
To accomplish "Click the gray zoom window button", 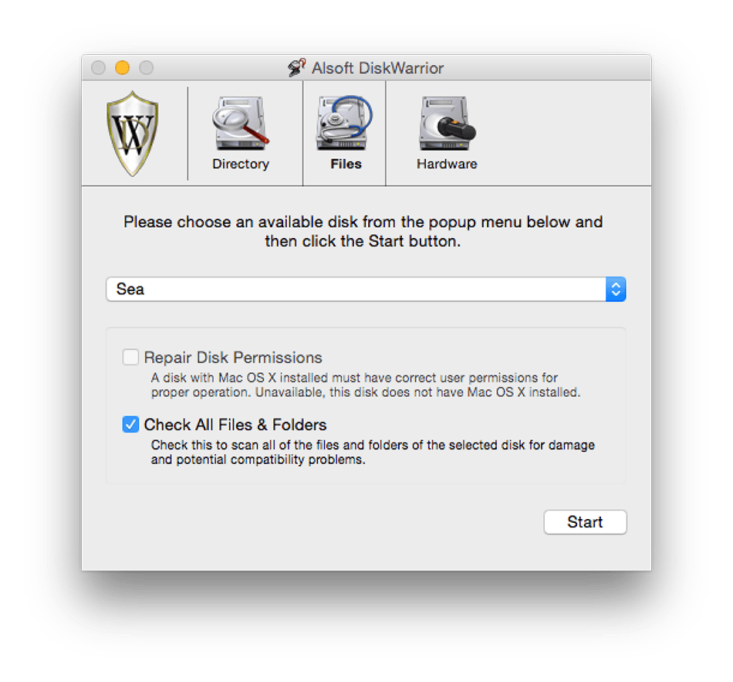I will 147,68.
